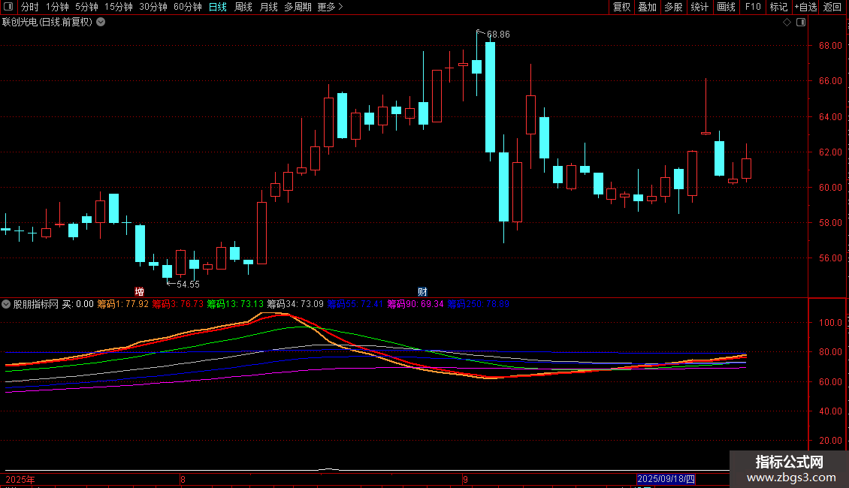
Task: Select the 15分钟 period
Action: tap(119, 7)
